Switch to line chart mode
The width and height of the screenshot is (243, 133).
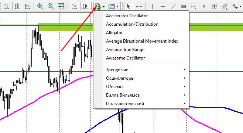[x=27, y=6]
